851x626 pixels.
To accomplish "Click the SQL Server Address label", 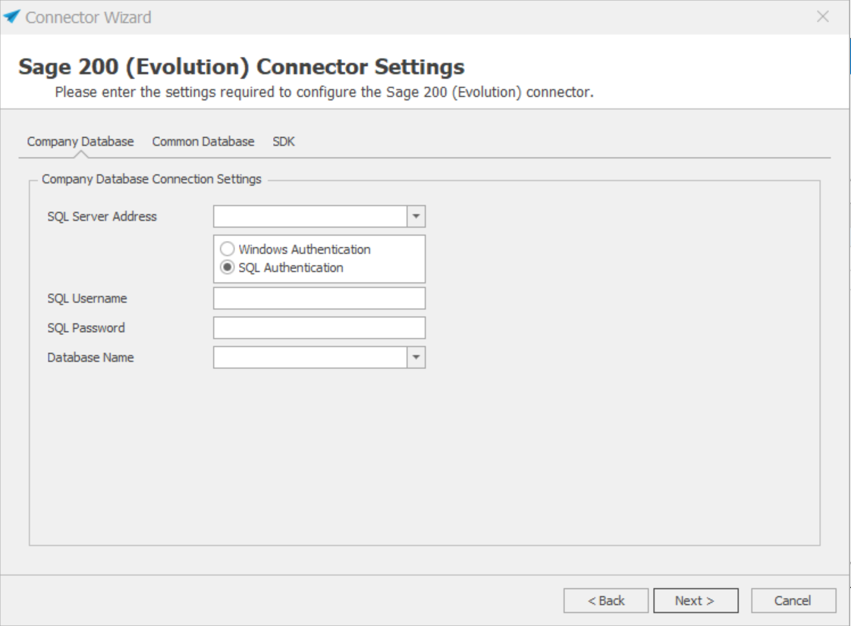I will pyautogui.click(x=102, y=217).
